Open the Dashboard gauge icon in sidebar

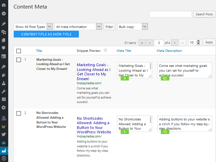click(4, 5)
